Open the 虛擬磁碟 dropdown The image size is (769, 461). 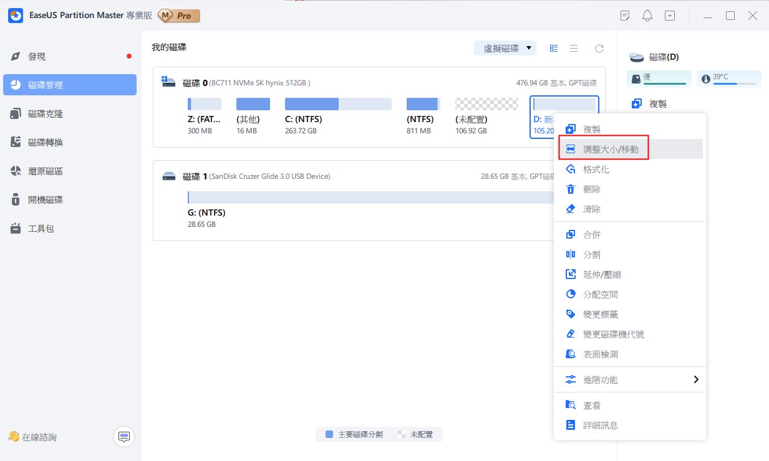click(505, 49)
